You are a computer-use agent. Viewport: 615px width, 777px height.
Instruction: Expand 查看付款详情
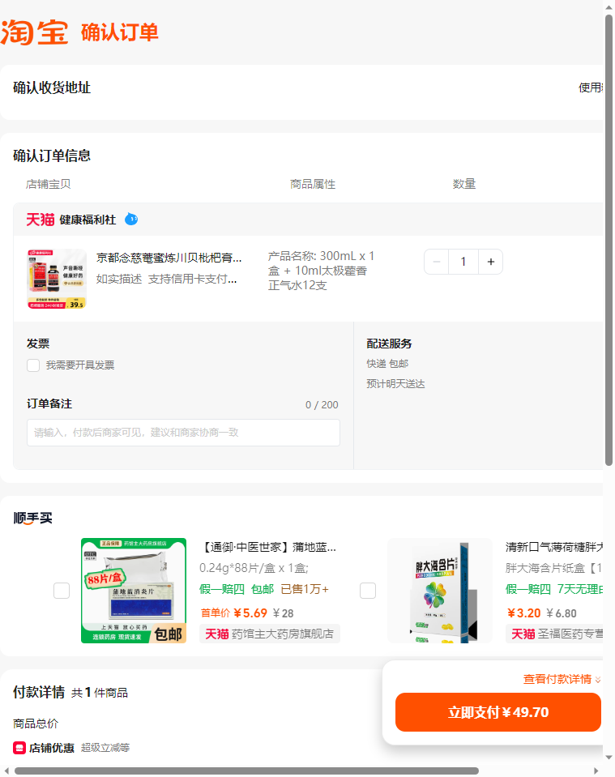[562, 679]
